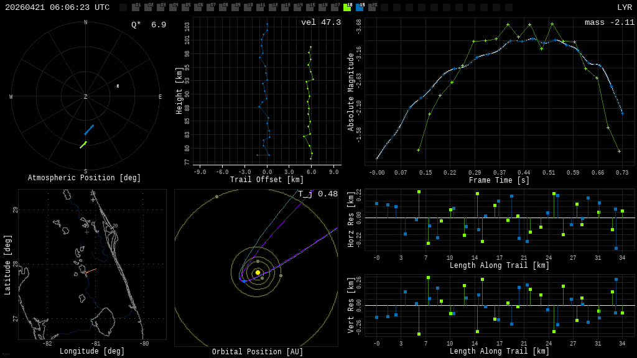Click the blue meteor trail on polar plot
Viewport: 637px width, 358px height.
[89, 130]
